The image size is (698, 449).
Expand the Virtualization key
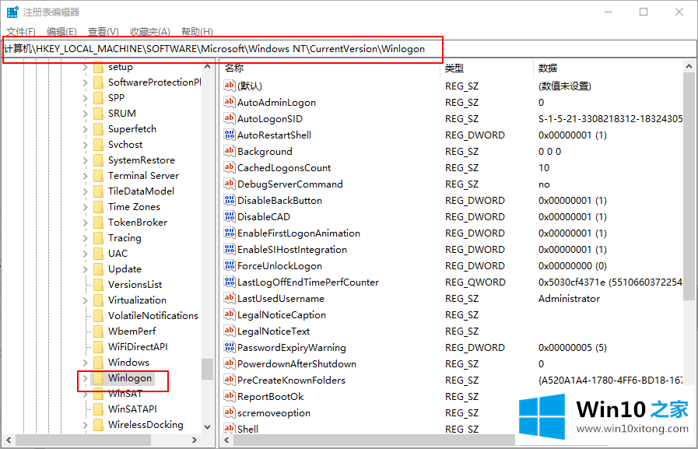click(85, 300)
